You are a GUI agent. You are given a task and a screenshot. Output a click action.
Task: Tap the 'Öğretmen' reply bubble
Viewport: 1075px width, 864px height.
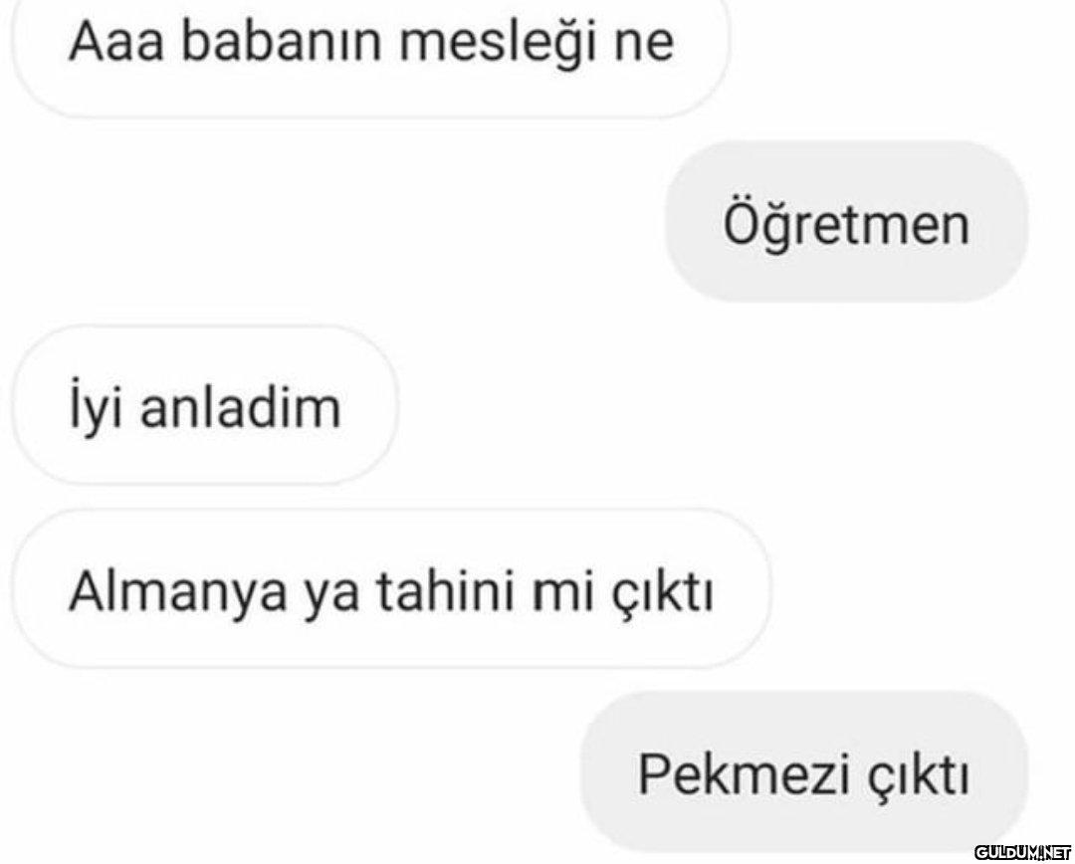[846, 222]
